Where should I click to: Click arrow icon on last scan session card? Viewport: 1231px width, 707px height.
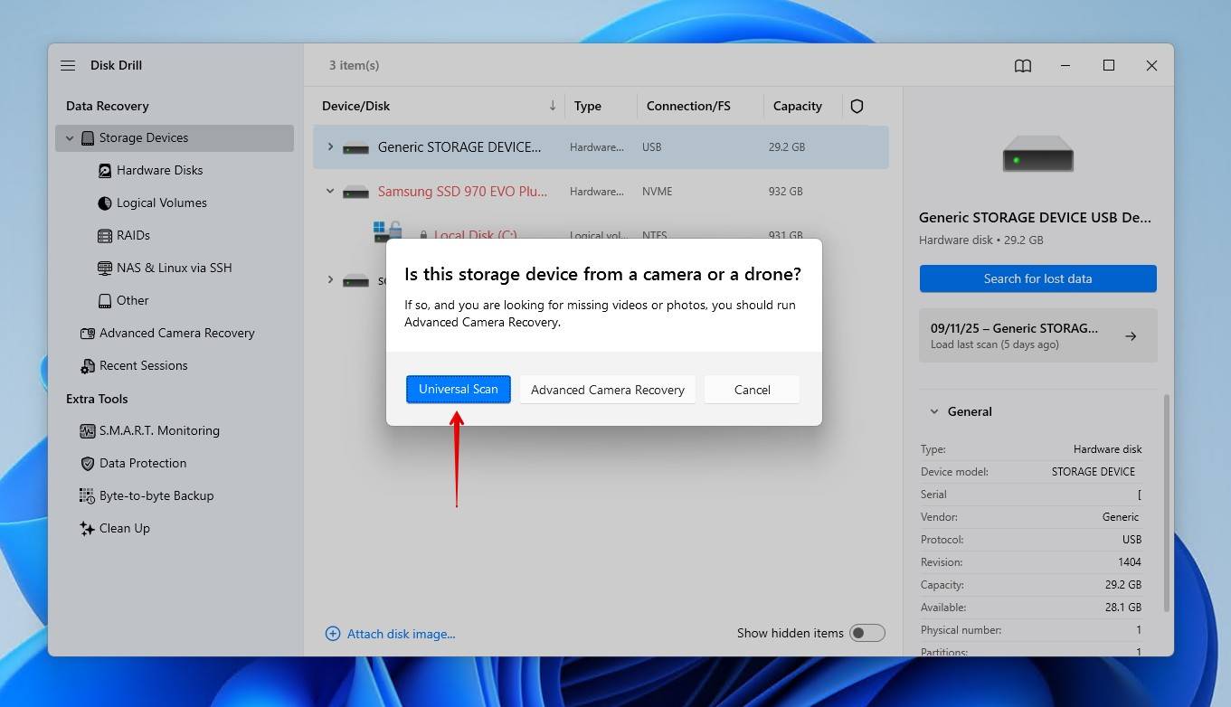[1131, 336]
